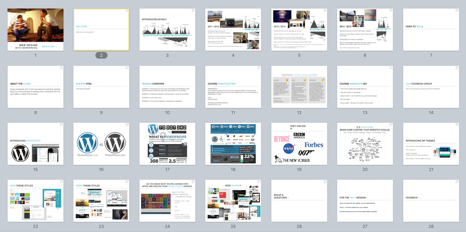
Task: Click notes icon on Session Overview slide
Action: 193,68
